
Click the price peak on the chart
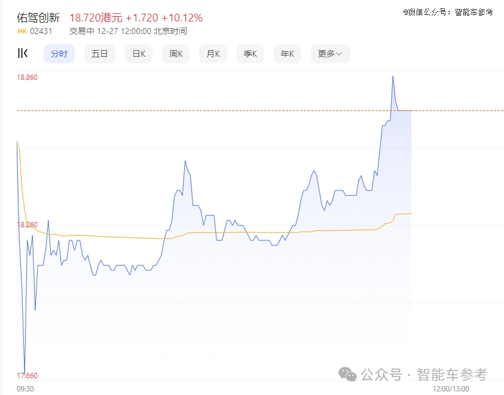pyautogui.click(x=393, y=76)
